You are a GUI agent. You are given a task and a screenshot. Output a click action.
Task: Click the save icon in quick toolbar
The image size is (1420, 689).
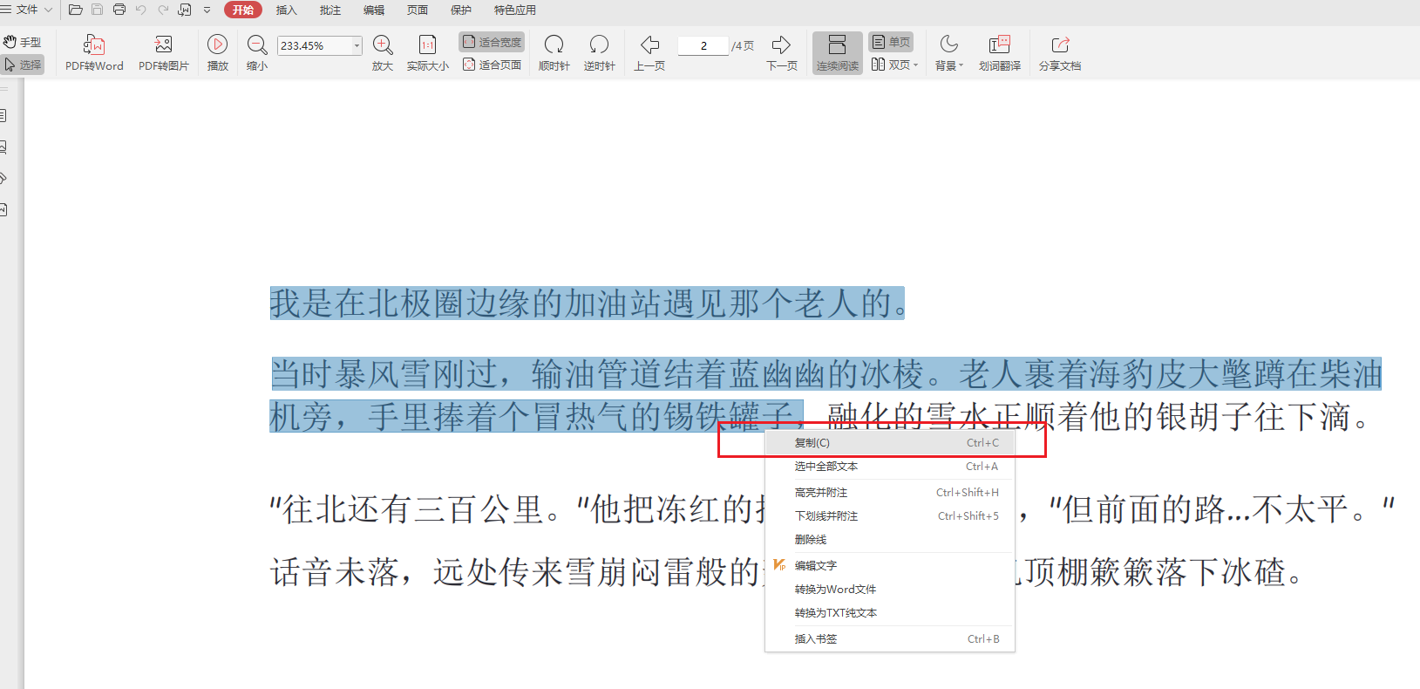pos(98,10)
